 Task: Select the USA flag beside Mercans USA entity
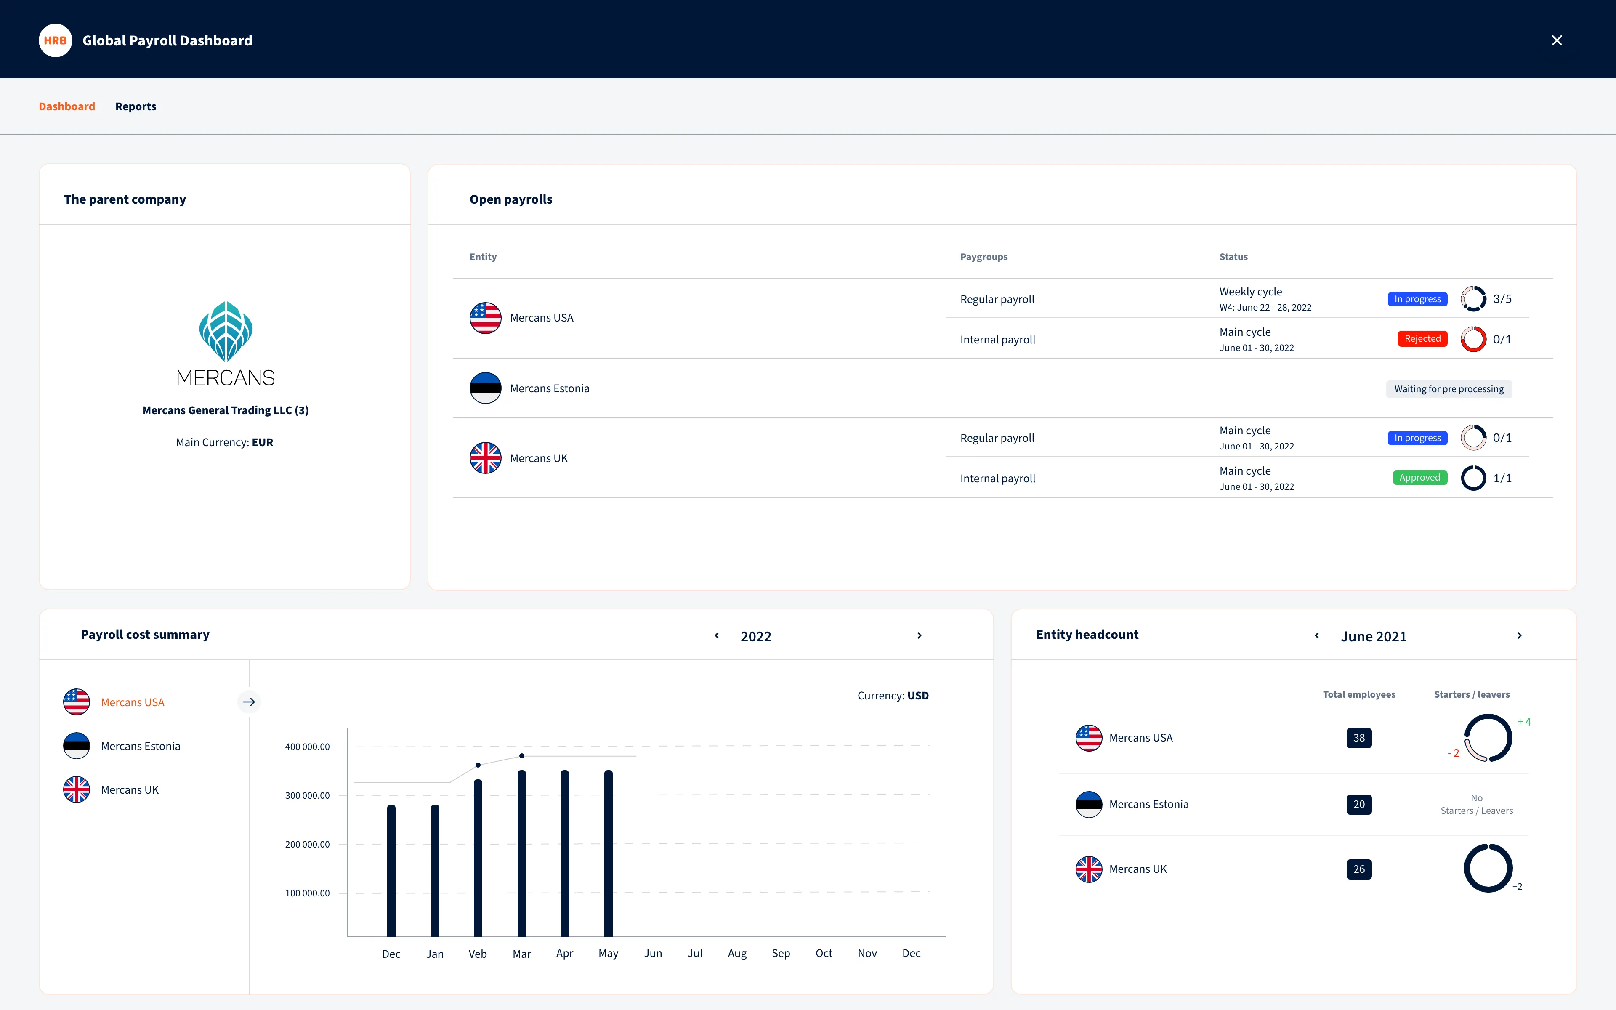486,318
